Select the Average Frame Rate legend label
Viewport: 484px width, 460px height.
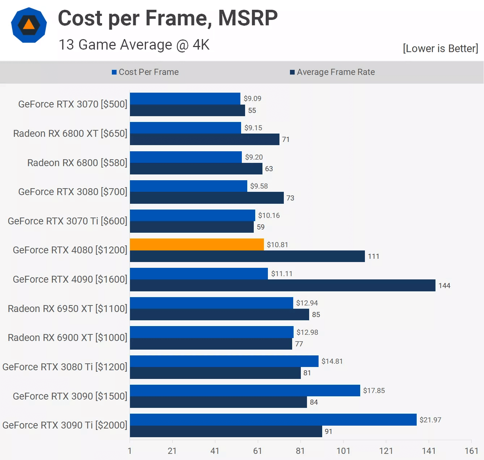tap(336, 72)
